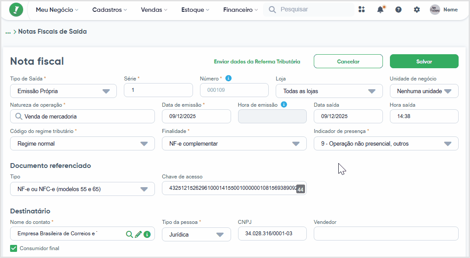Image resolution: width=470 pixels, height=258 pixels.
Task: Click the CNPJ field
Action: [x=272, y=234]
